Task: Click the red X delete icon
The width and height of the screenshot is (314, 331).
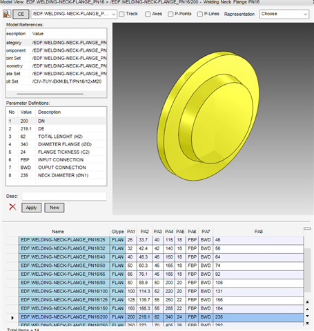Action: point(12,207)
